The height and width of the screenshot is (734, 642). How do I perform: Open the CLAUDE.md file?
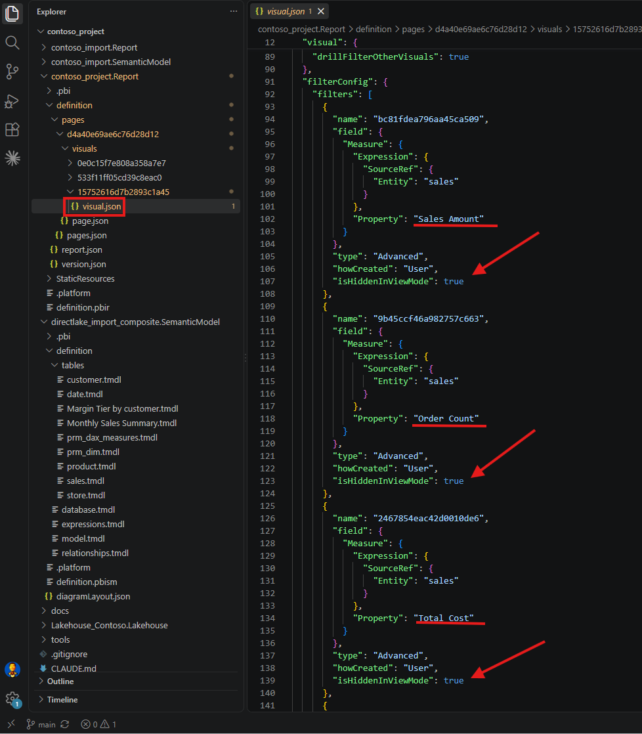(74, 668)
